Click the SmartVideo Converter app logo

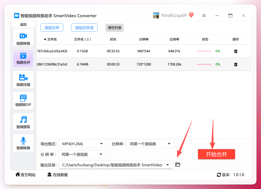(16, 16)
